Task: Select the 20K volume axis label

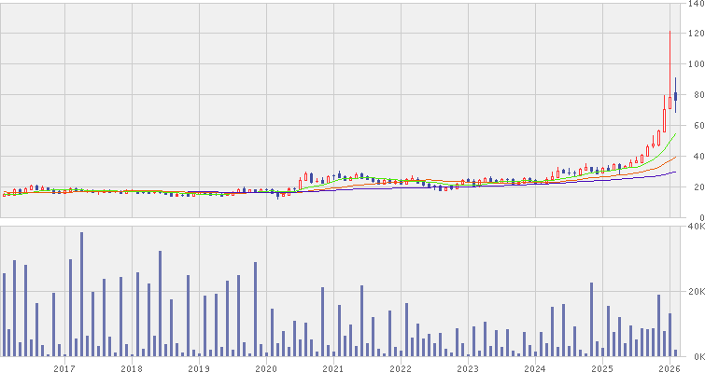Action: [x=694, y=292]
